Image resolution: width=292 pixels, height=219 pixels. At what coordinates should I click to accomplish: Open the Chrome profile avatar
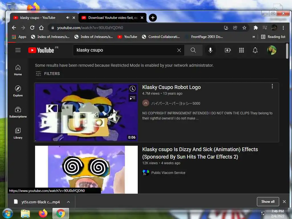(x=274, y=28)
